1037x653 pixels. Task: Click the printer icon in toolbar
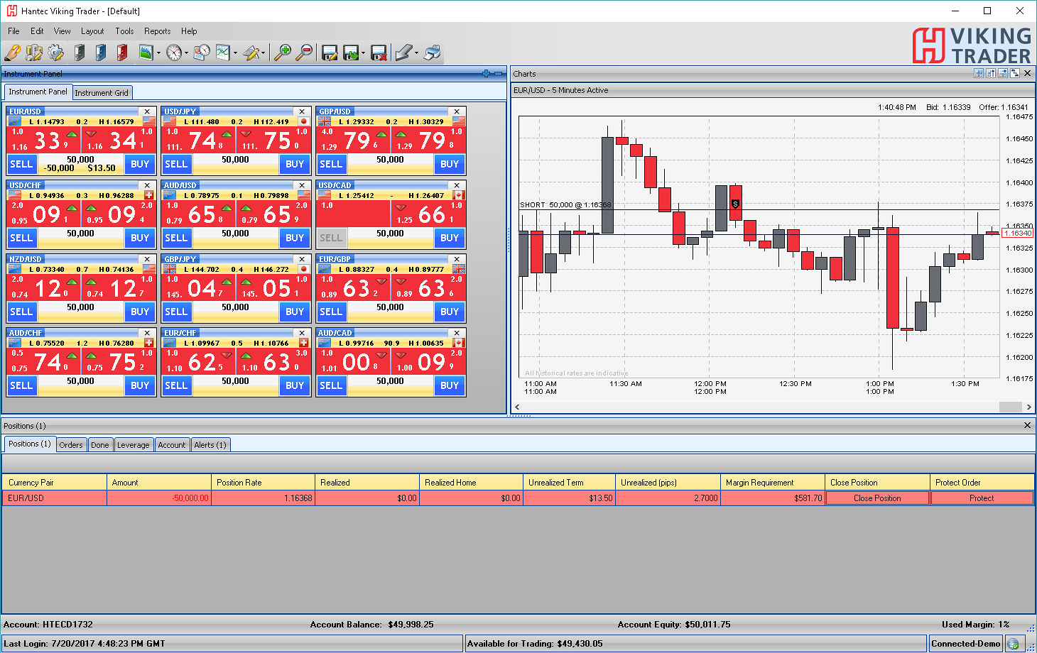tap(432, 53)
